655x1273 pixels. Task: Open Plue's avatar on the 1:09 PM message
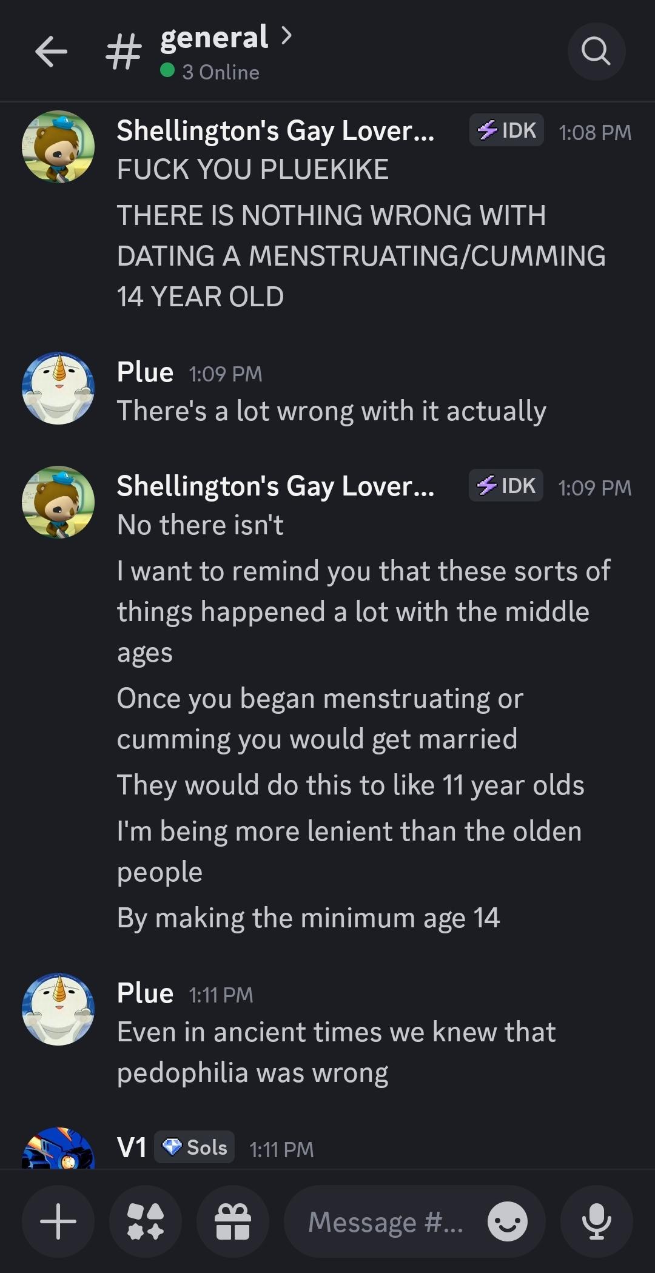pos(58,388)
